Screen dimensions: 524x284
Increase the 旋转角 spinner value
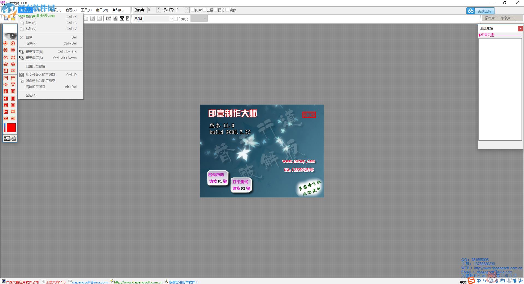tap(159, 8)
